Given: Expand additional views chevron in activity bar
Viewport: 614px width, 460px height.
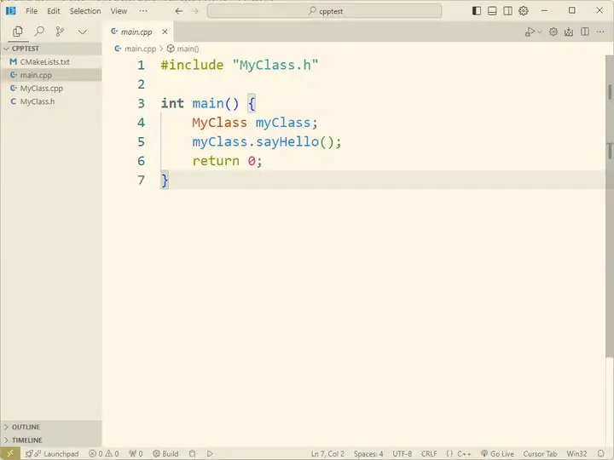Looking at the screenshot, I should [x=82, y=32].
